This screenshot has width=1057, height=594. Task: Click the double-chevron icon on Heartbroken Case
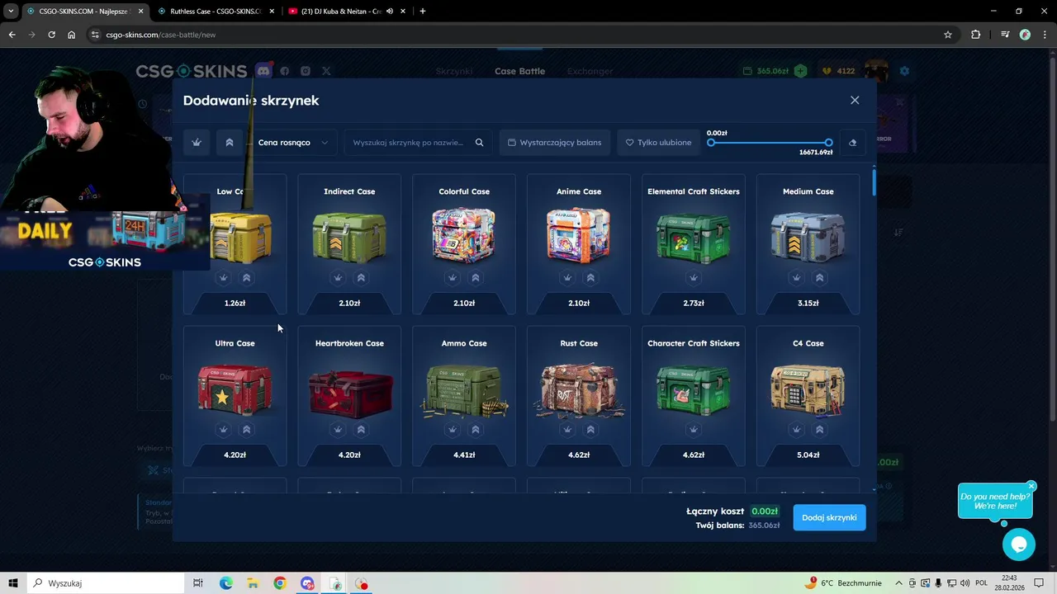361,430
